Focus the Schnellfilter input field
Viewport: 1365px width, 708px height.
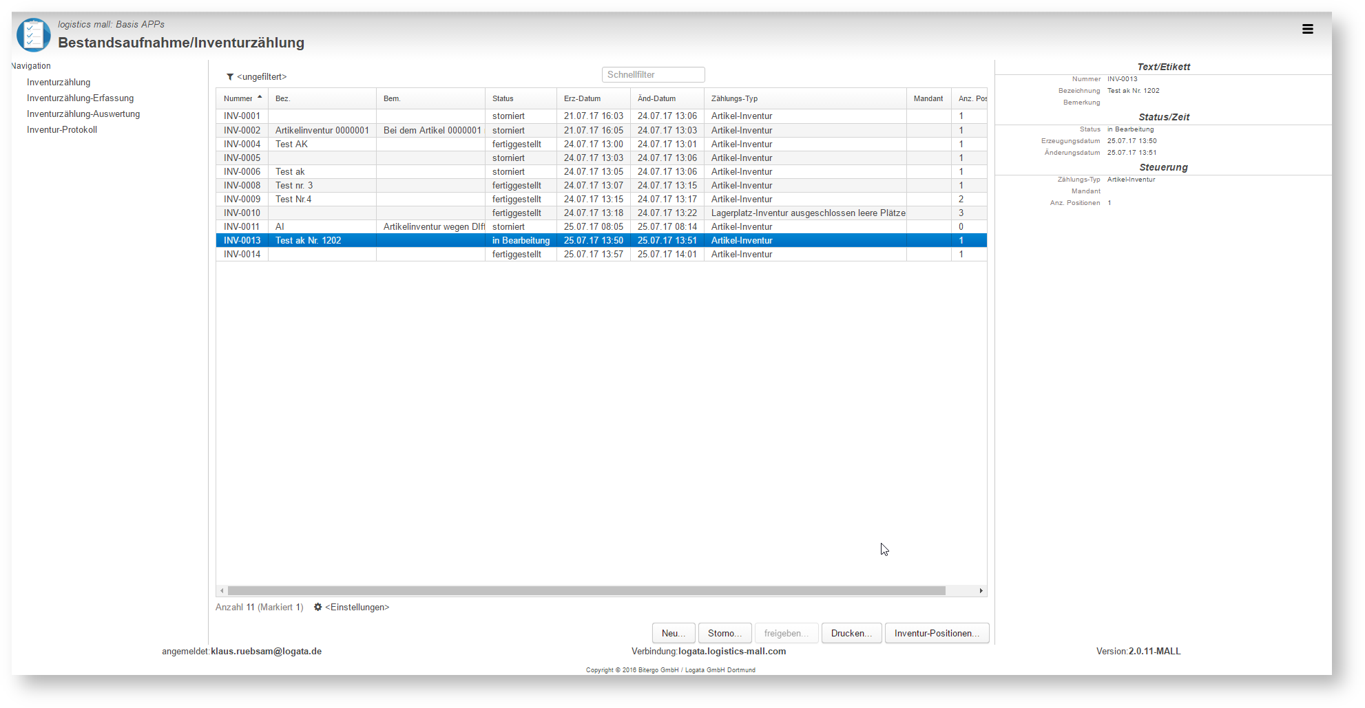point(653,74)
